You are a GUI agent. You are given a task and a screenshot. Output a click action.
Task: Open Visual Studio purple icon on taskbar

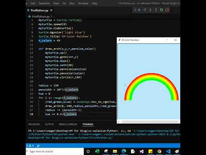[142, 152]
